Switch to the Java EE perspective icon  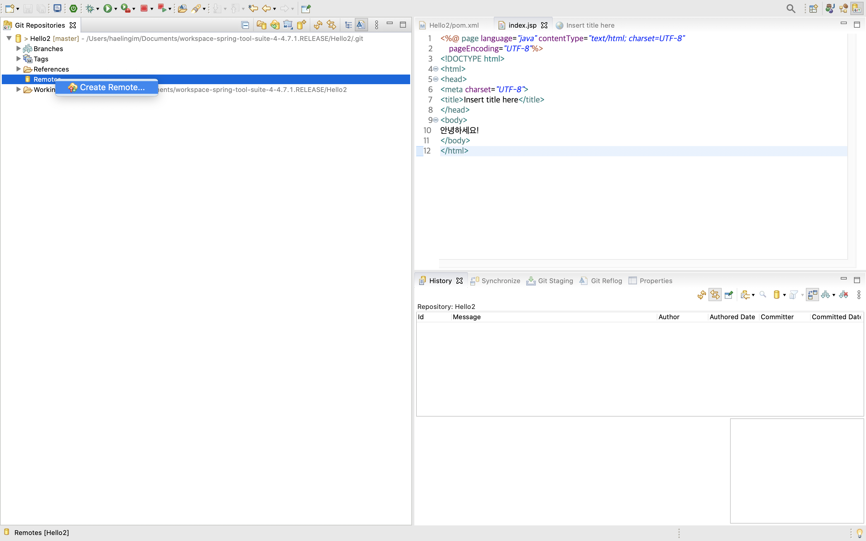(x=830, y=8)
